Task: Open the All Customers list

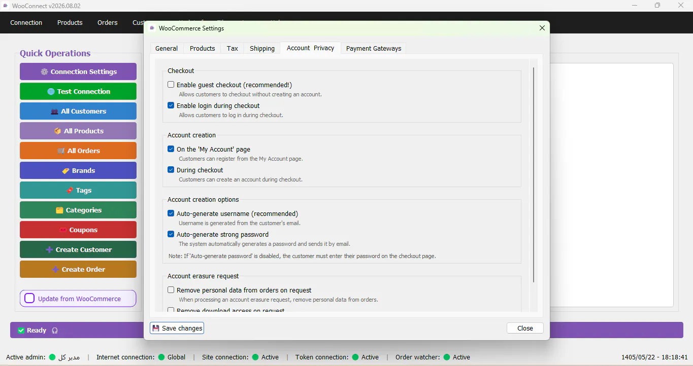Action: coord(78,111)
